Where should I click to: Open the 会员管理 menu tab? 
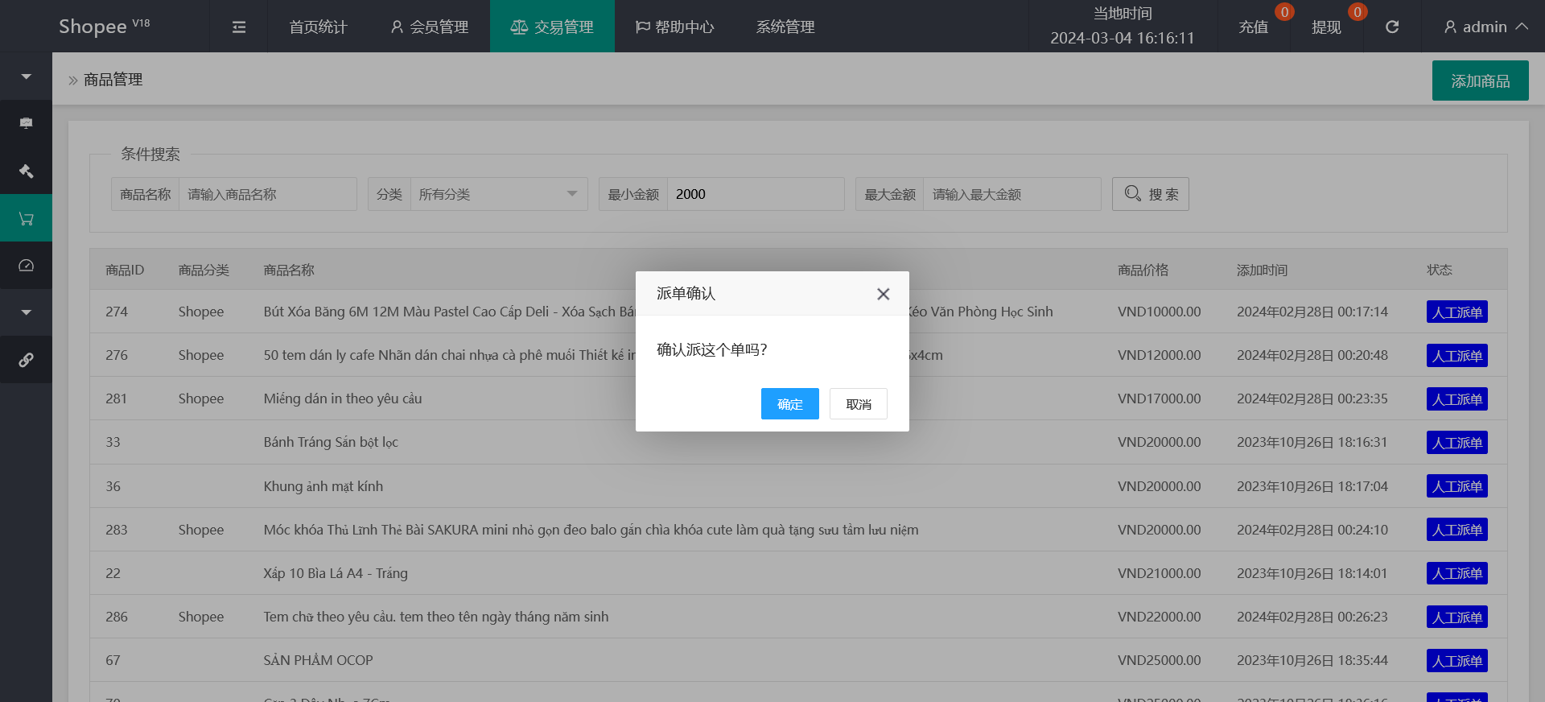430,27
